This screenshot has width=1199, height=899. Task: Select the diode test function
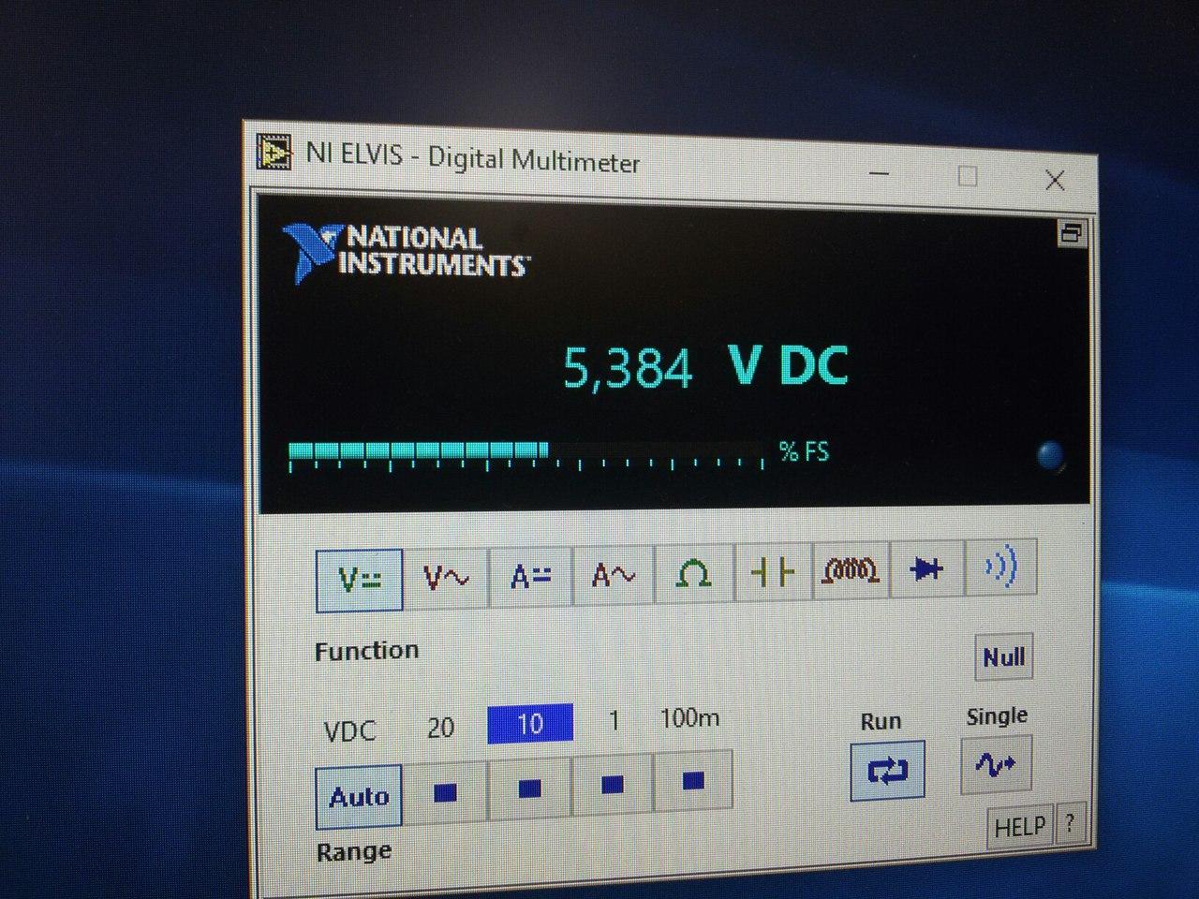click(925, 567)
